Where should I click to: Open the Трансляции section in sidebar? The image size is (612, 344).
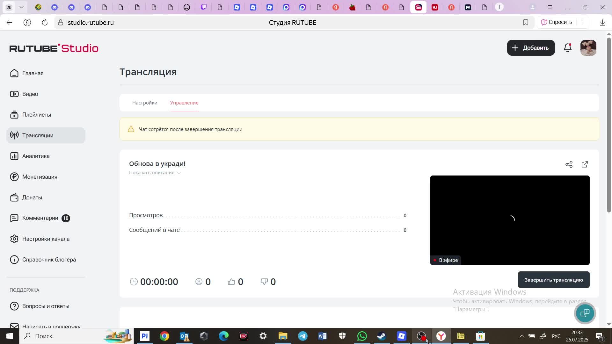(x=38, y=135)
